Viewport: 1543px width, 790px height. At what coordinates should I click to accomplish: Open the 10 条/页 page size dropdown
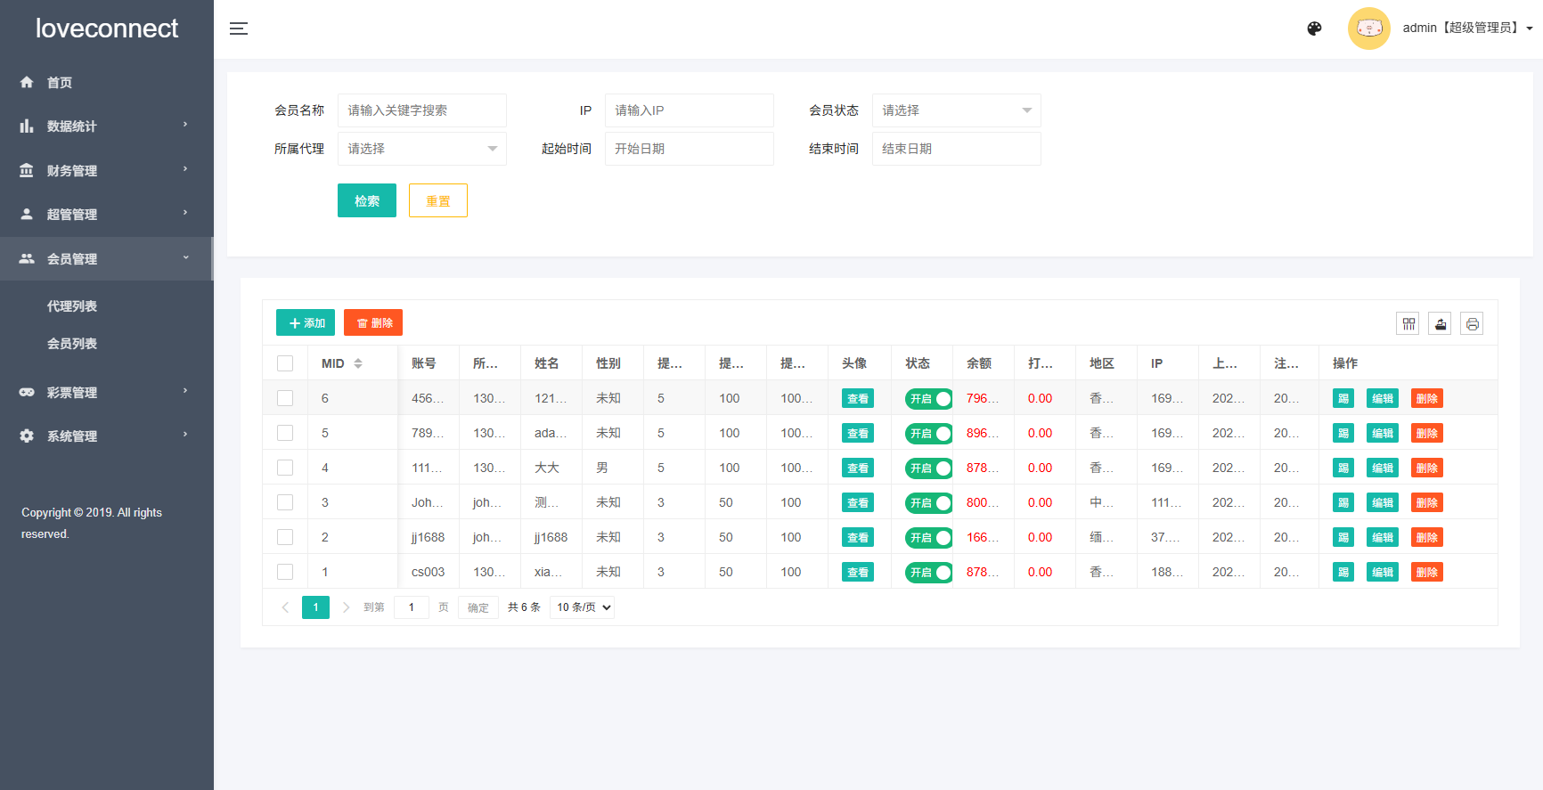(583, 607)
